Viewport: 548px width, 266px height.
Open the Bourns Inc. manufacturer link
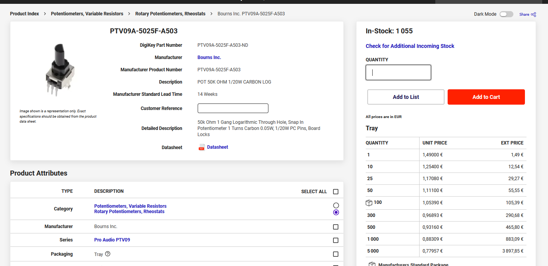coord(209,57)
